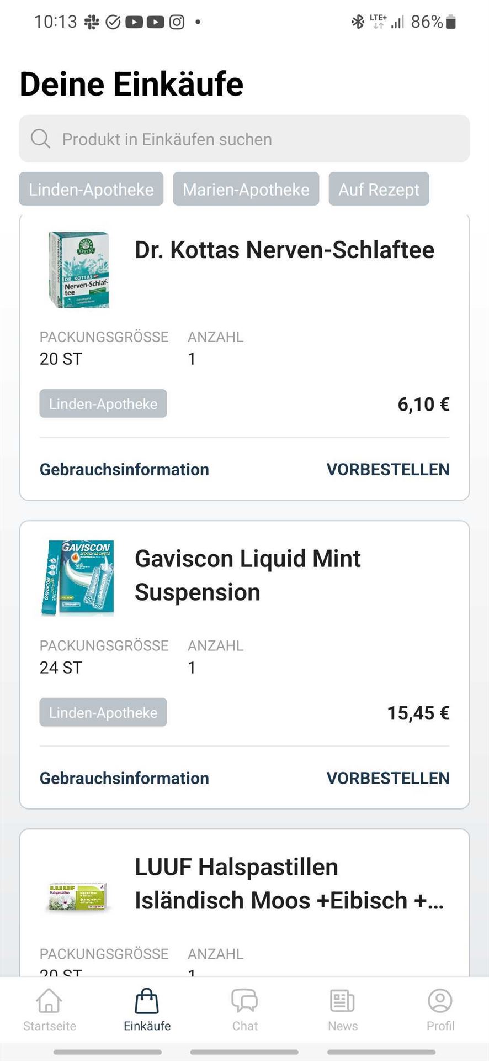Open the Profil user icon
489x1061 pixels.
(440, 1001)
